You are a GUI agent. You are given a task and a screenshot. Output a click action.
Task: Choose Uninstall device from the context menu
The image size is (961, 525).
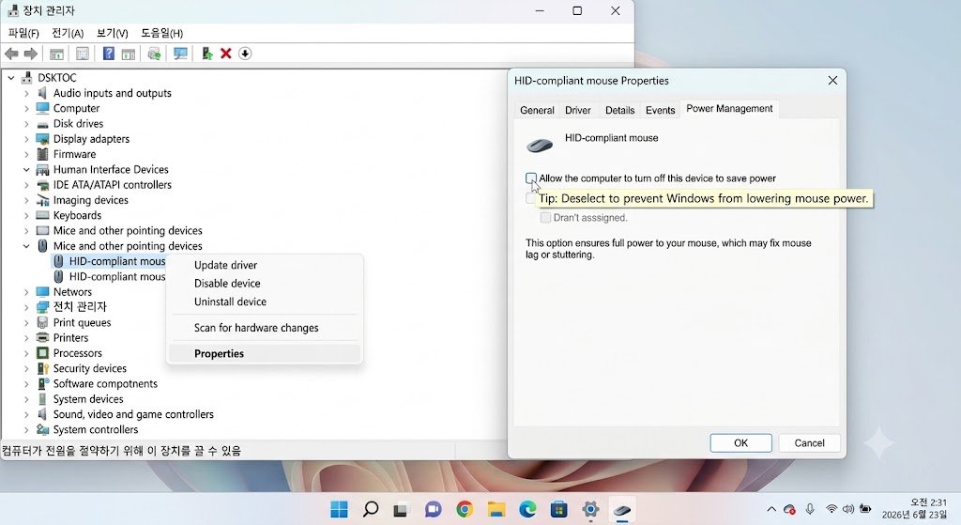[x=264, y=301]
